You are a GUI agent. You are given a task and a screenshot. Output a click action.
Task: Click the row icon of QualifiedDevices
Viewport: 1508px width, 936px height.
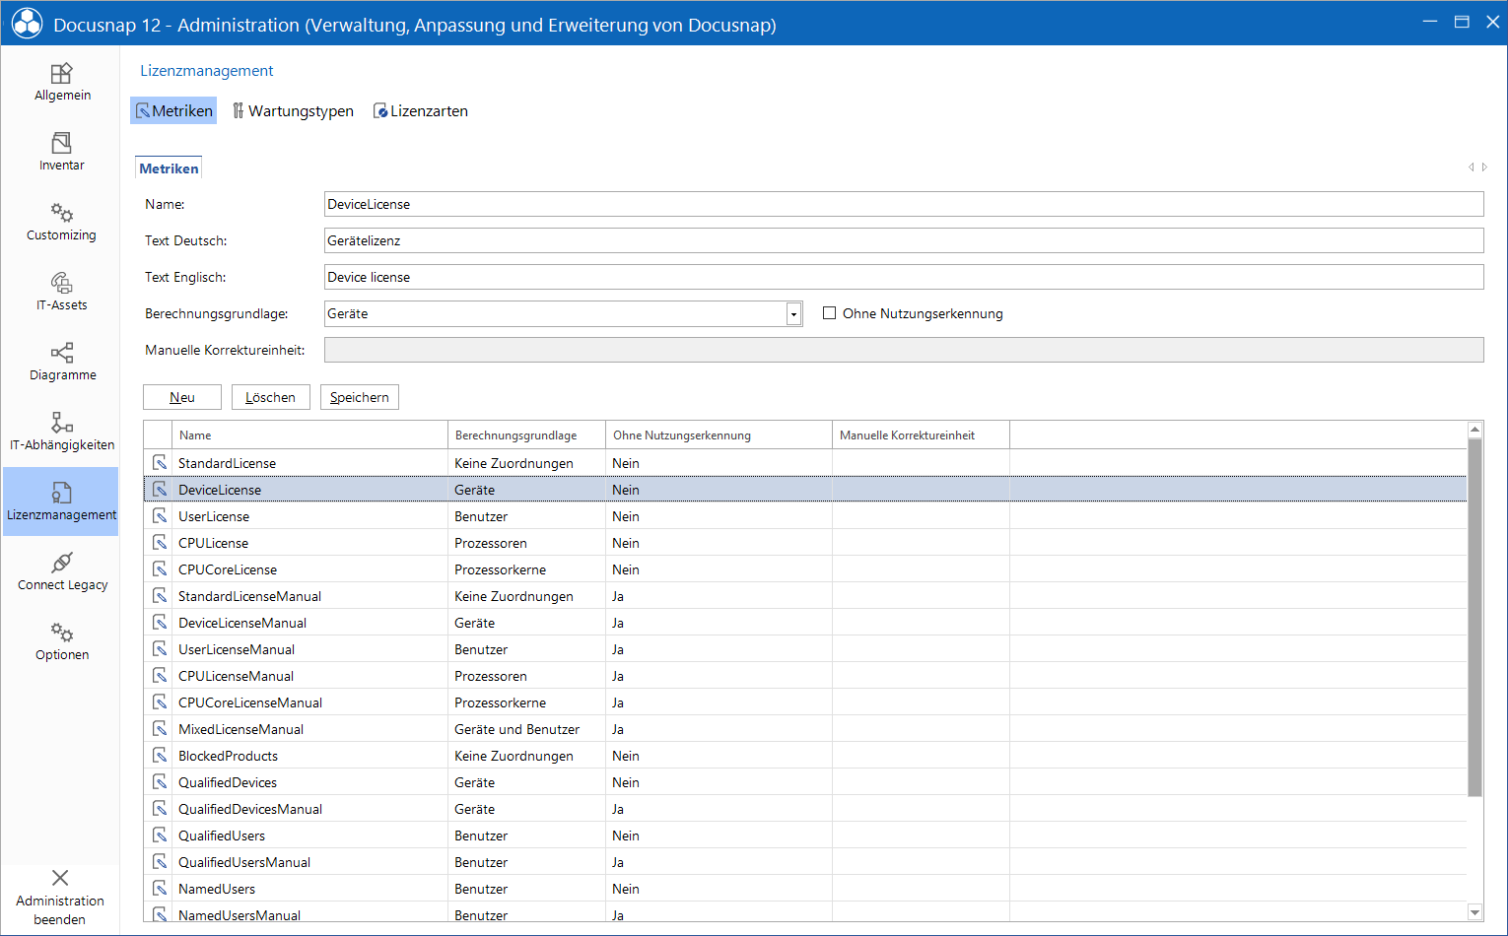coord(160,781)
